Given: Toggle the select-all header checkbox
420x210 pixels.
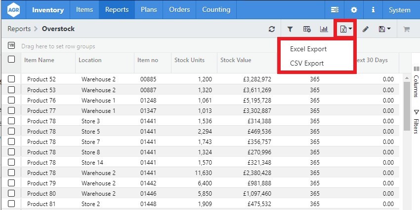Looking at the screenshot, I should point(11,59).
